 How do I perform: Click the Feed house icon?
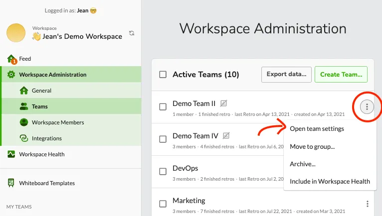[11, 59]
